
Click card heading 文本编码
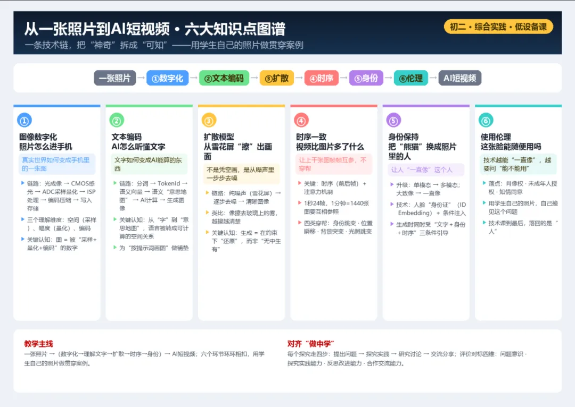pyautogui.click(x=127, y=137)
